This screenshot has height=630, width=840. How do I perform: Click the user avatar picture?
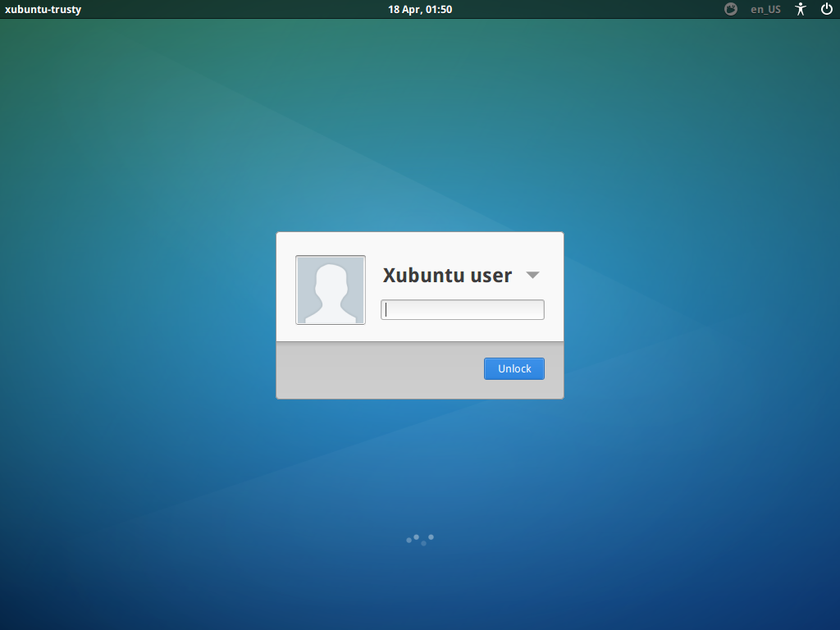point(331,290)
